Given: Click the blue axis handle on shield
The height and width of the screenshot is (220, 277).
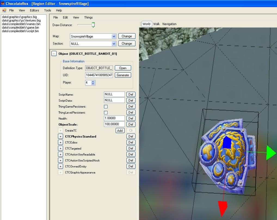Looking at the screenshot, I should [226, 142].
